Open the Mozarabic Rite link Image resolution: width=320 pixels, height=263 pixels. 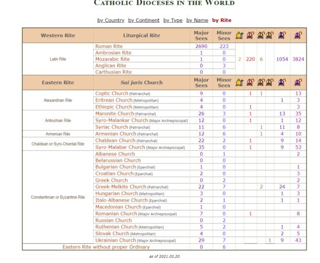point(112,59)
